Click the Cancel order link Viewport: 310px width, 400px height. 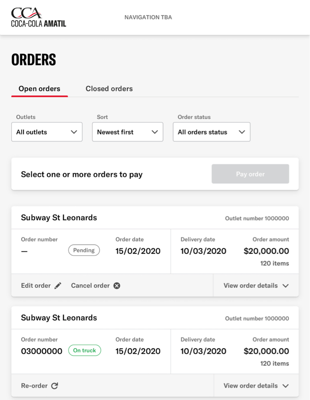[90, 286]
